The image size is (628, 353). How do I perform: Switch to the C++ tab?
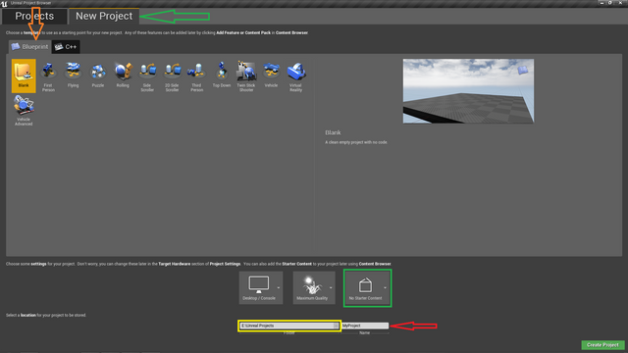(x=66, y=47)
